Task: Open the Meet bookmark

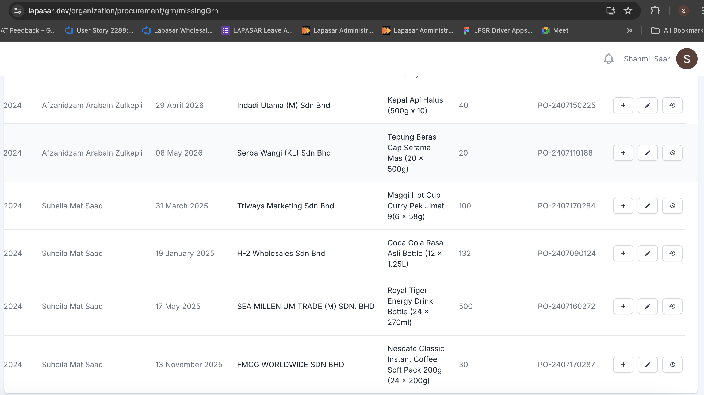Action: pyautogui.click(x=555, y=30)
